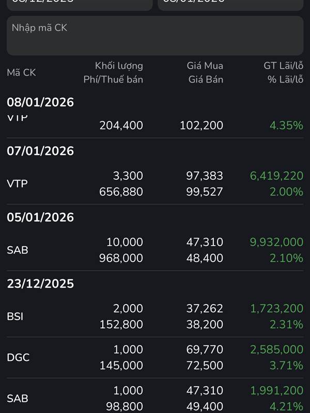Select the 08/01/2026 date group header
Image resolution: width=310 pixels, height=413 pixels.
pyautogui.click(x=40, y=102)
